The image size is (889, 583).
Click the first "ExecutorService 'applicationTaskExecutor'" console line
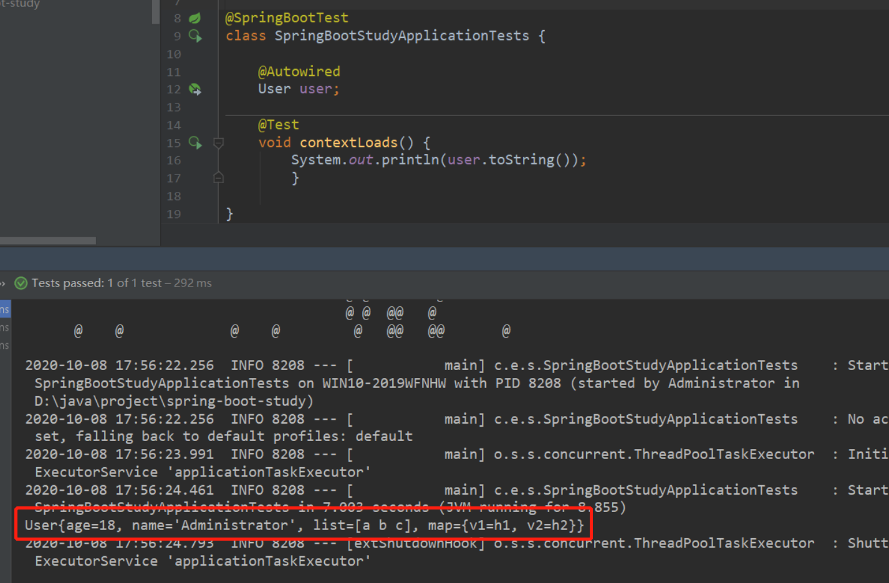(x=203, y=472)
